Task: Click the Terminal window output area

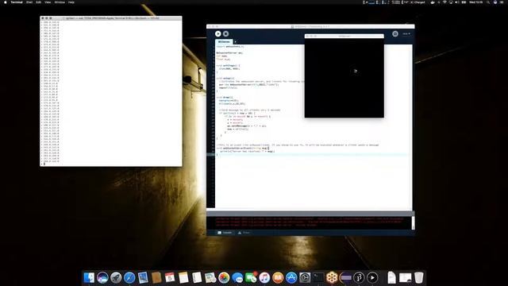Action: tap(111, 93)
